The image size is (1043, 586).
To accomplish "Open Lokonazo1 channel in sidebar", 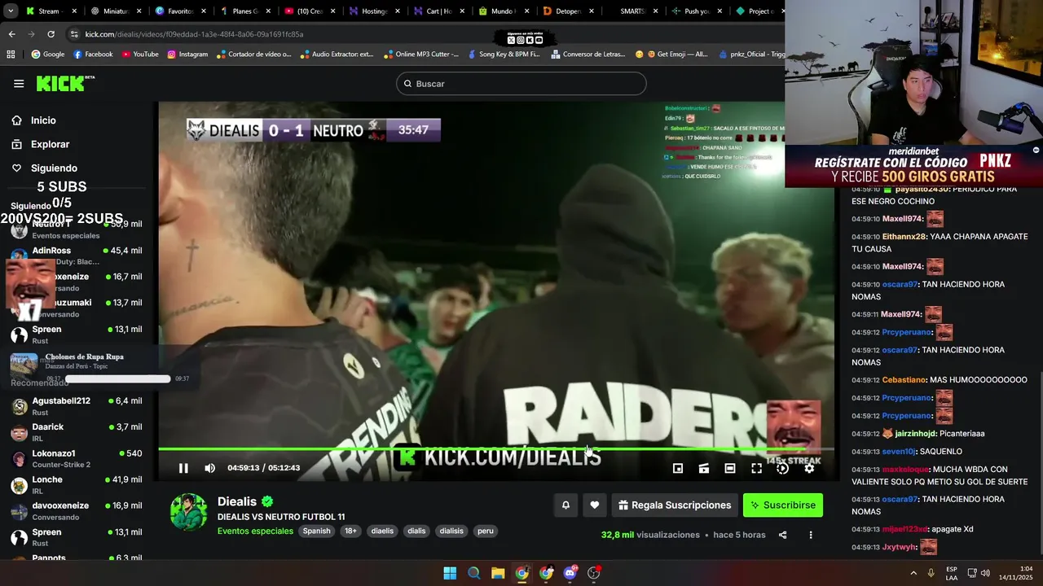I will pos(77,458).
